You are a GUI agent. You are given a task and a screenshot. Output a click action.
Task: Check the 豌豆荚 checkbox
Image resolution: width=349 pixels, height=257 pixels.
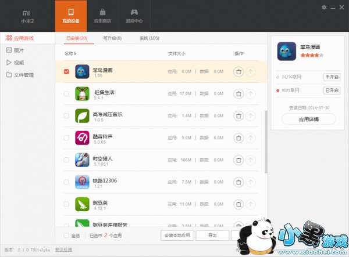66,204
